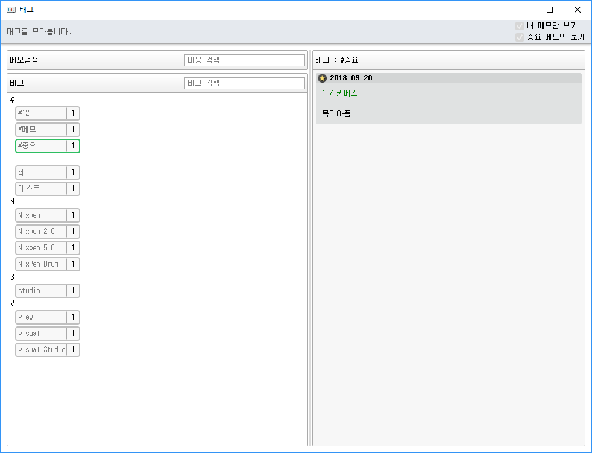
Task: Select the #중요 tag
Action: tap(47, 146)
